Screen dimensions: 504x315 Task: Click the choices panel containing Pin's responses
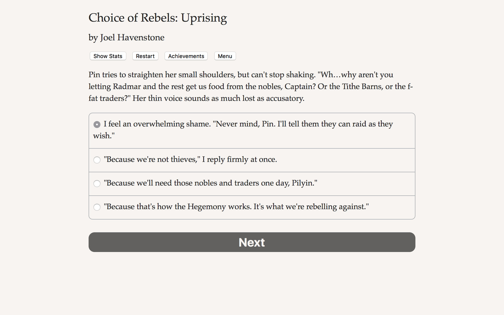pyautogui.click(x=252, y=165)
